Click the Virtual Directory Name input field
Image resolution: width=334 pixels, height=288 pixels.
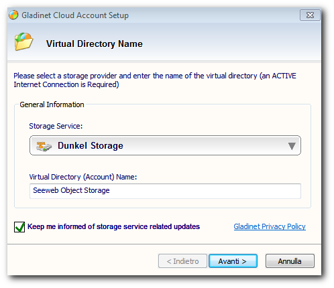tap(165, 191)
